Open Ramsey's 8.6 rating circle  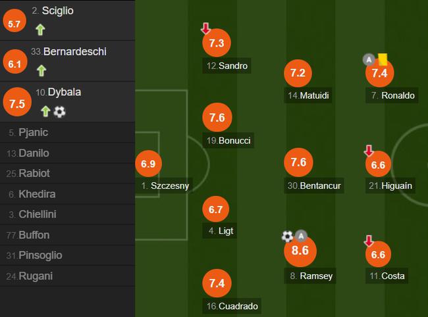pyautogui.click(x=300, y=251)
